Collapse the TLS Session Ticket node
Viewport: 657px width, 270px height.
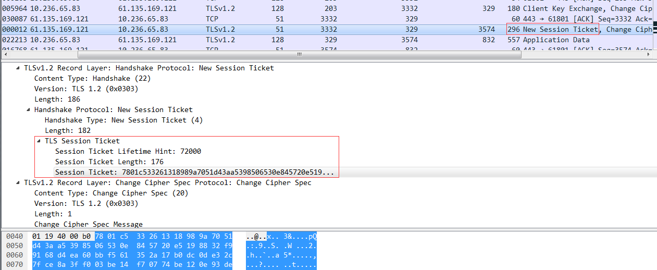(39, 141)
